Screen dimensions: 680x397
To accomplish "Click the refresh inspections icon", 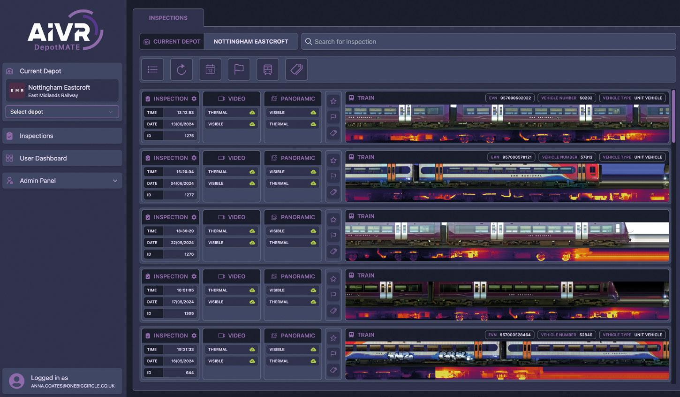I will point(181,69).
